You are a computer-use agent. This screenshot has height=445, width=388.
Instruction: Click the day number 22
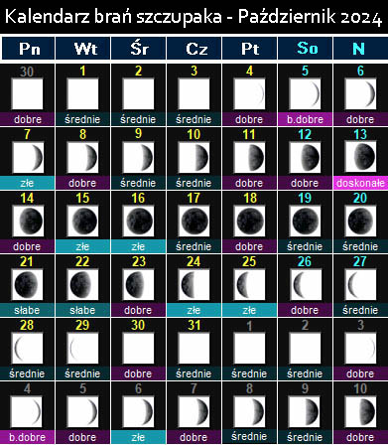point(82,261)
